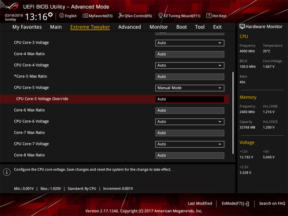Click the Hot Keys question mark icon
This screenshot has height=216, width=288.
(209, 16)
